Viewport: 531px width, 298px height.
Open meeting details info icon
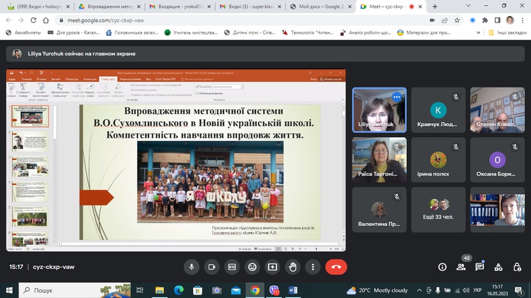[442, 267]
